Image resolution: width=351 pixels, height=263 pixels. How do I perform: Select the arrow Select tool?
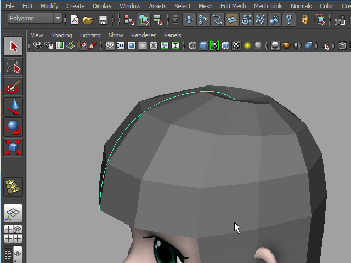pyautogui.click(x=13, y=47)
